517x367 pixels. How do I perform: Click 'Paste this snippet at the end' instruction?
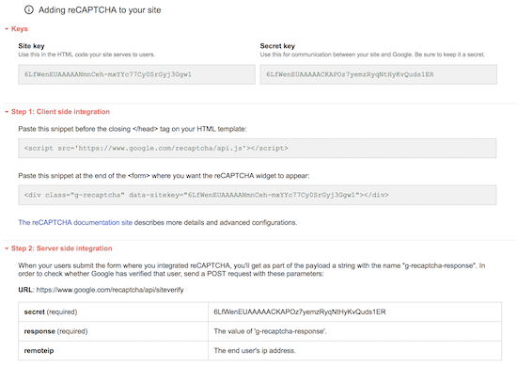(164, 176)
